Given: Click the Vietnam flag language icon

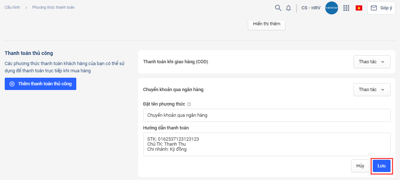Looking at the screenshot, I should tap(359, 8).
